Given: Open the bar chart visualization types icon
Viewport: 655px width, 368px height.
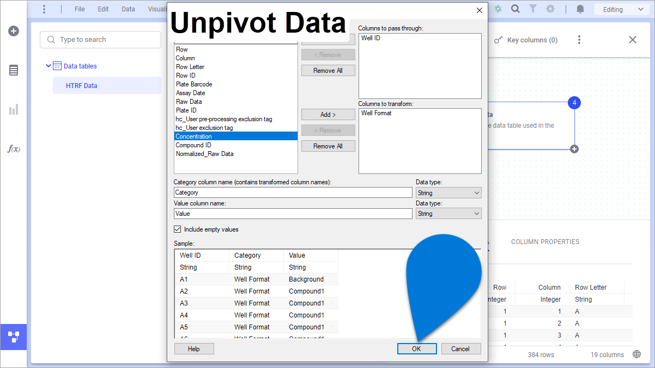Looking at the screenshot, I should pyautogui.click(x=14, y=110).
